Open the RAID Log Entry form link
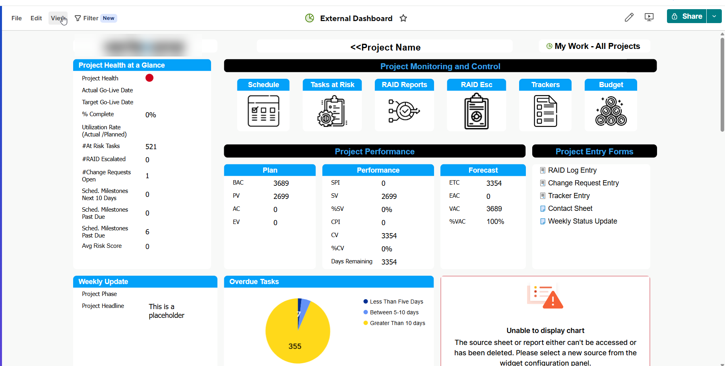The height and width of the screenshot is (366, 725). tap(572, 170)
